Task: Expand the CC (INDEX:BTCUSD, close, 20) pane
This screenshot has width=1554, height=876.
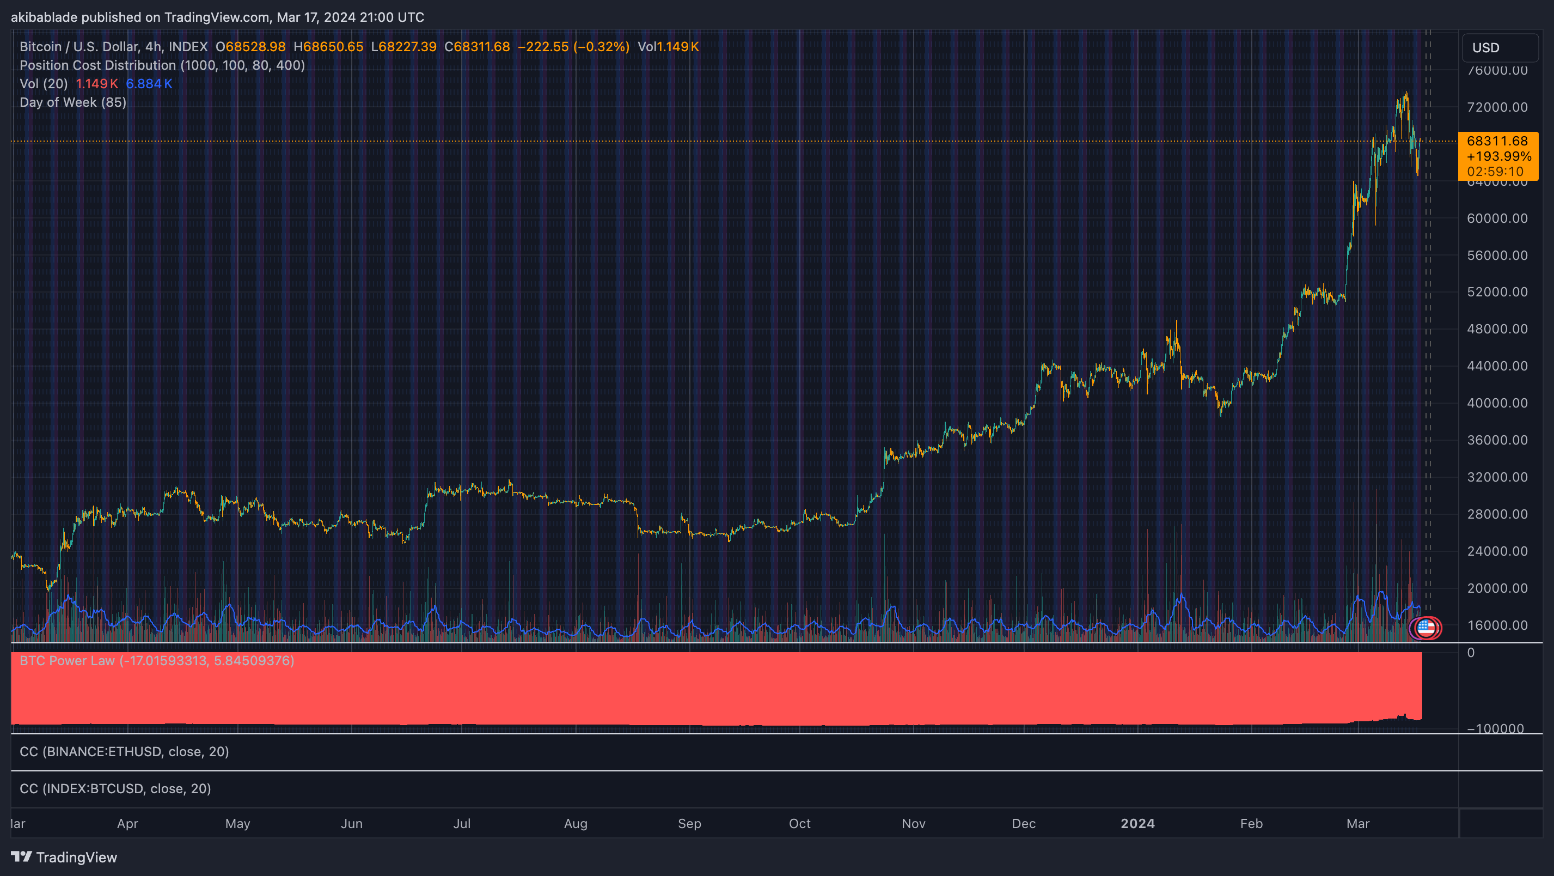Action: point(115,788)
